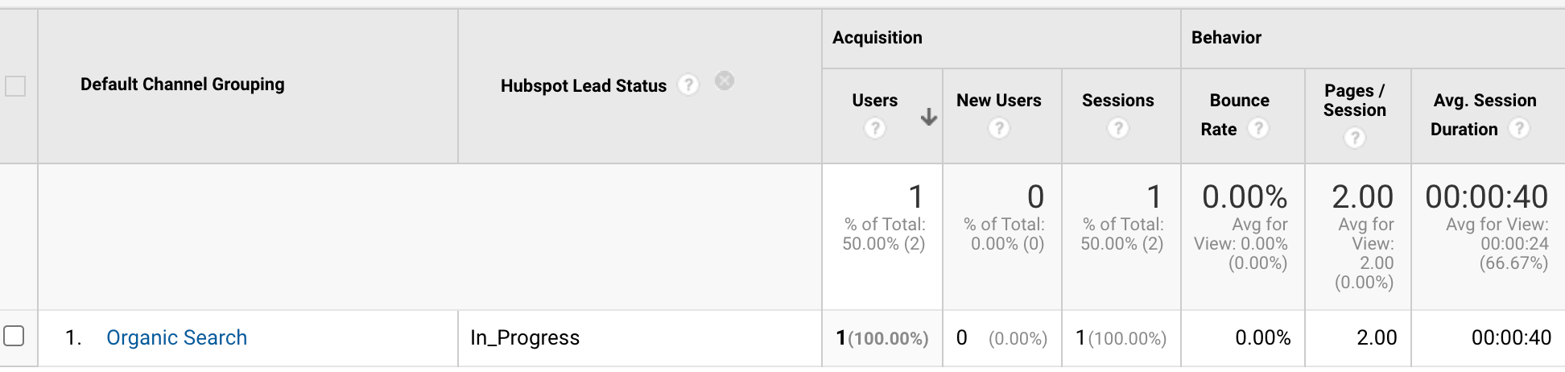Sort by New Users column header

pyautogui.click(x=998, y=101)
